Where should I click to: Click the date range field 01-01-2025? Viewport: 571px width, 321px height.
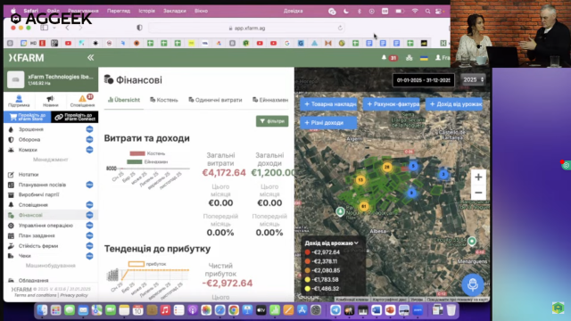424,80
